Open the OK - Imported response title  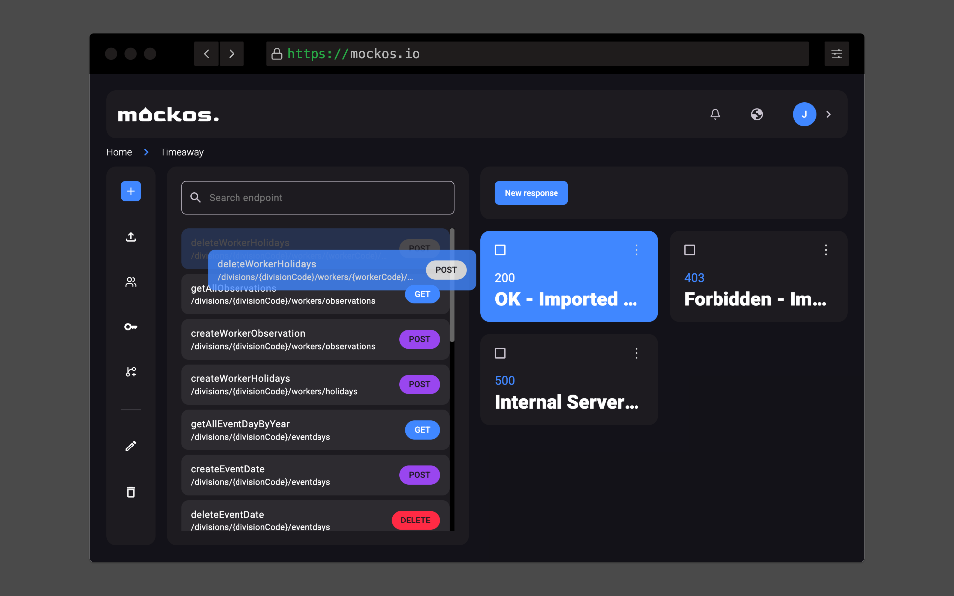click(x=566, y=299)
